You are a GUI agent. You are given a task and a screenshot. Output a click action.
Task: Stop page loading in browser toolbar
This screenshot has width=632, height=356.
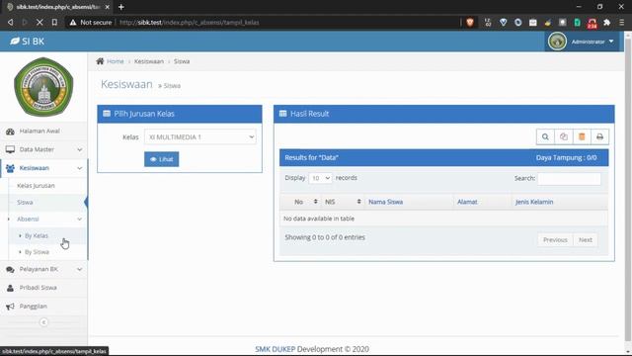[x=39, y=22]
